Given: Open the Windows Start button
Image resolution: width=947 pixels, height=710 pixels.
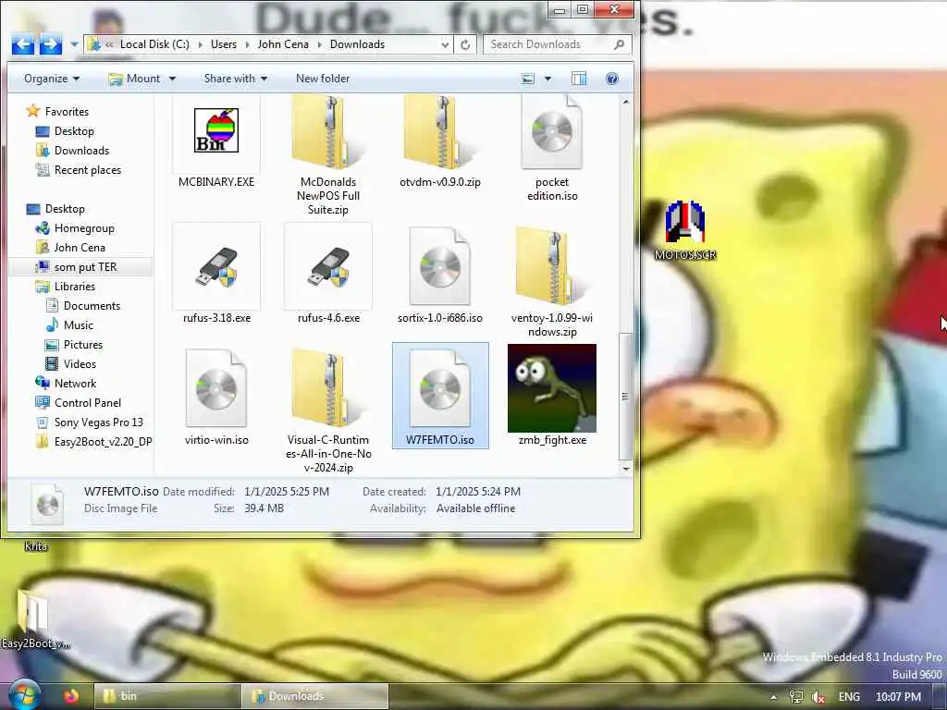Looking at the screenshot, I should [x=23, y=695].
